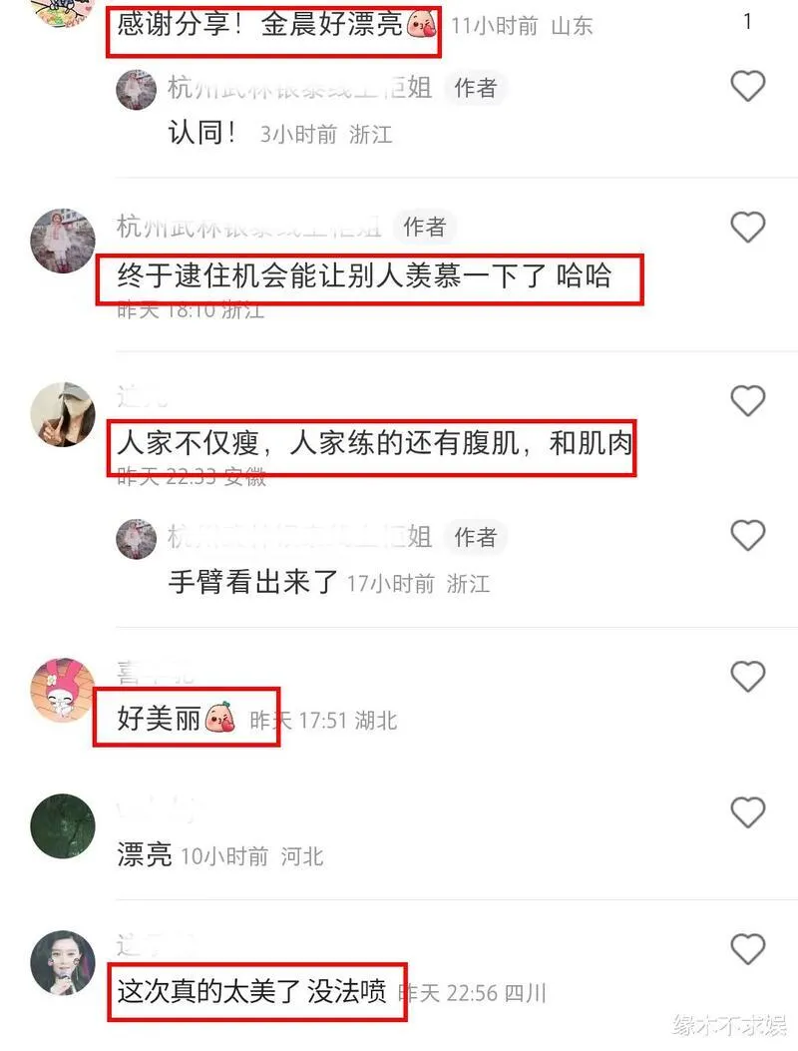Open the pink bunny avatar profile
The height and width of the screenshot is (1051, 798).
tap(63, 690)
